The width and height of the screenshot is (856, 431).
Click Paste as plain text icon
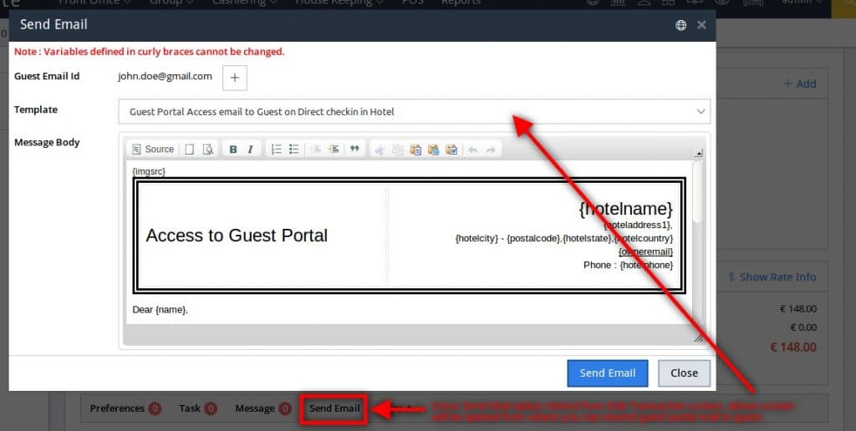(434, 150)
